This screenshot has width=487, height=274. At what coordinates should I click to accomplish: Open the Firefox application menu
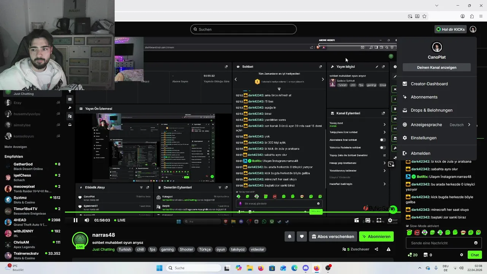tap(481, 16)
